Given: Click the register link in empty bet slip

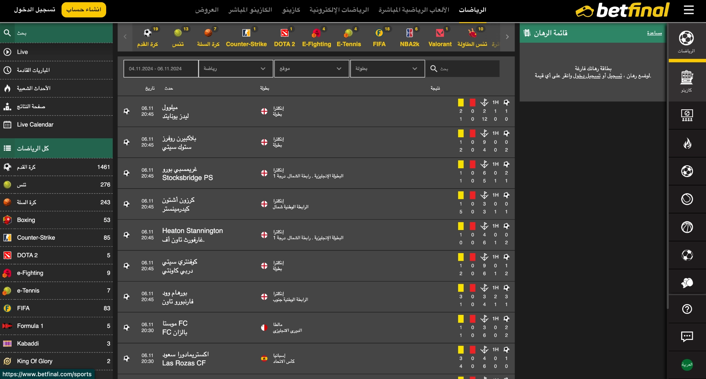Looking at the screenshot, I should click(x=615, y=76).
